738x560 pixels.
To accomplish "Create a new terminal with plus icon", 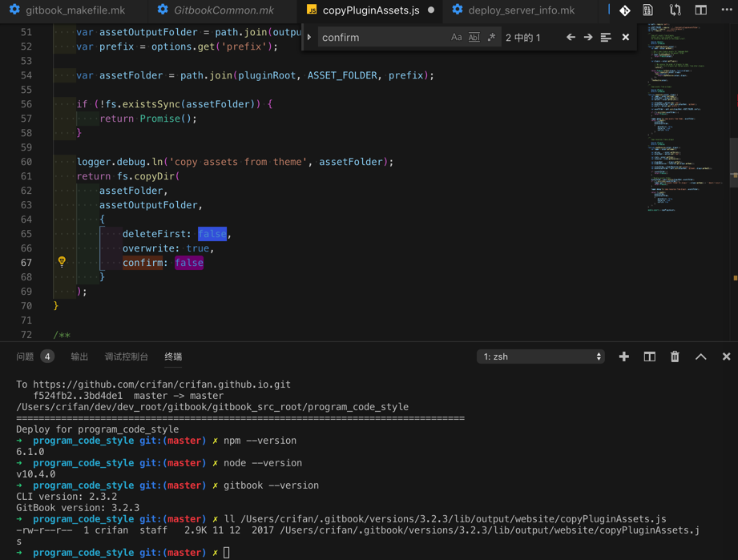I will [x=624, y=357].
